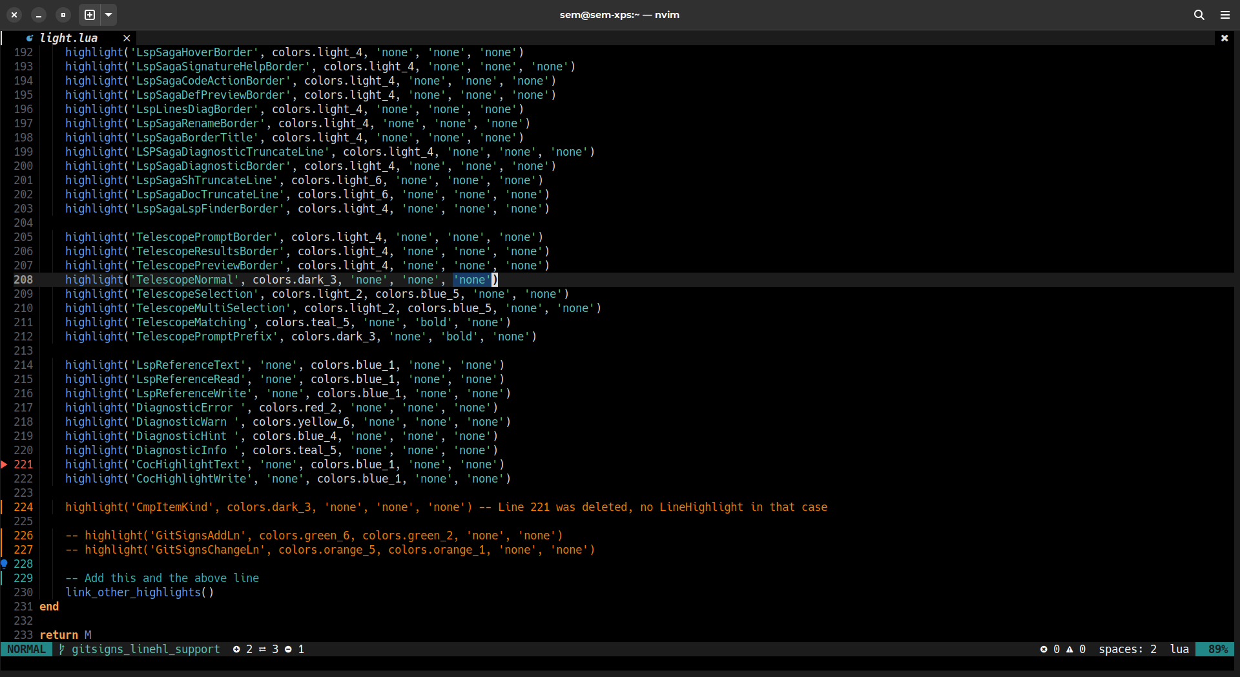Click colors.teal_5 on the TelescopeMatching line

pos(307,322)
